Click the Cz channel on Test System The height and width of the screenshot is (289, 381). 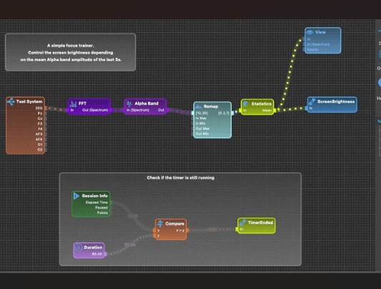tap(40, 118)
